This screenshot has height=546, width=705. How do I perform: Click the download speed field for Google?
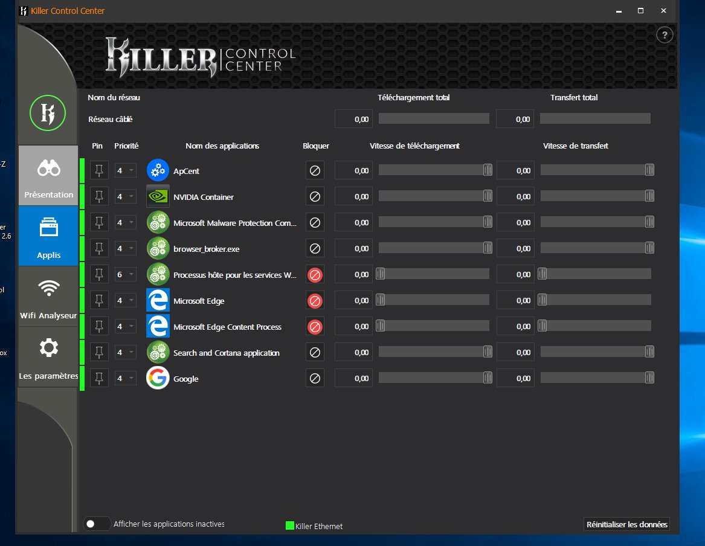353,379
